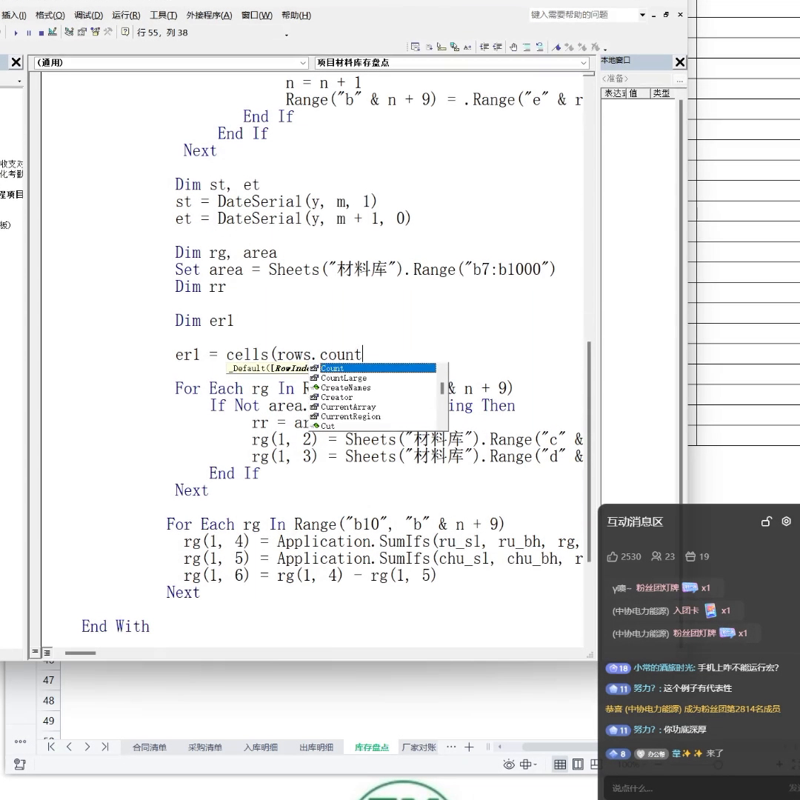The height and width of the screenshot is (800, 800).
Task: Add a new sheet with plus button
Action: tap(470, 747)
